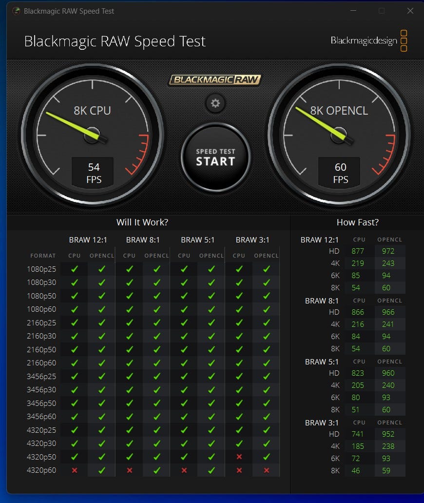Click checkmark for 1080p60 BRAW 8:1 OPENCL
Viewport: 424px width, 503px height.
pos(157,309)
